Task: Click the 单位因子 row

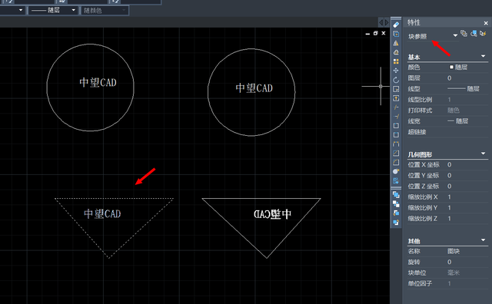Action: [x=447, y=283]
